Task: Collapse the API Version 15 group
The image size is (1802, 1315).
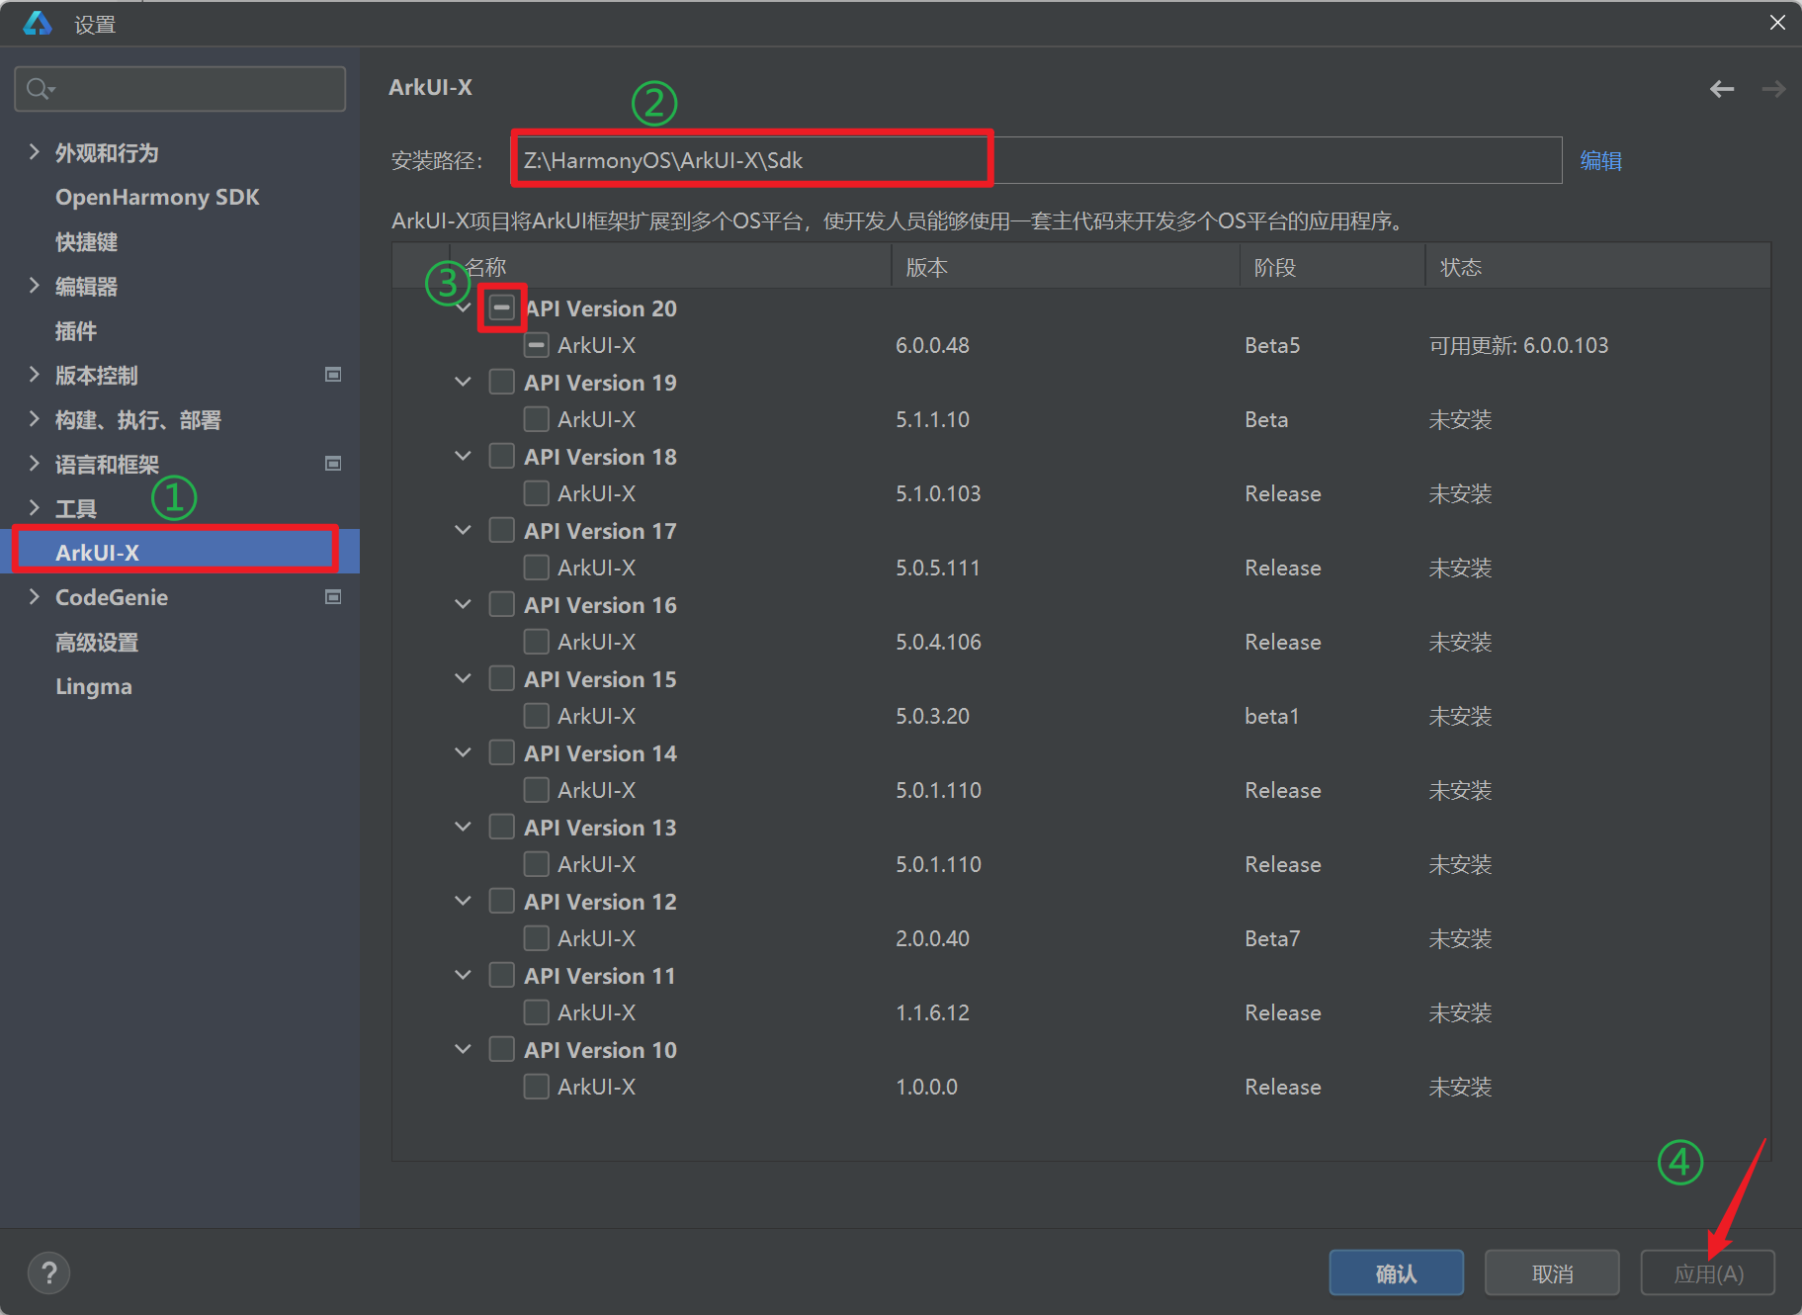Action: (x=463, y=679)
